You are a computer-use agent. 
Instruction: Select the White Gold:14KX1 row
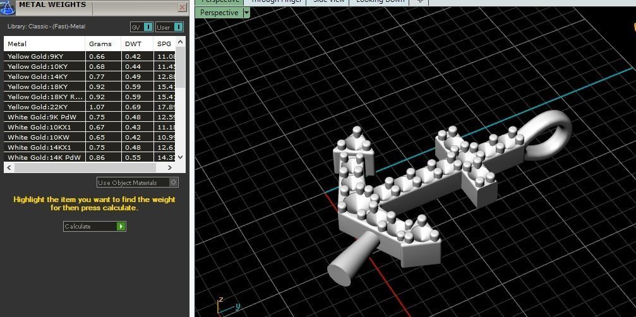pos(90,148)
